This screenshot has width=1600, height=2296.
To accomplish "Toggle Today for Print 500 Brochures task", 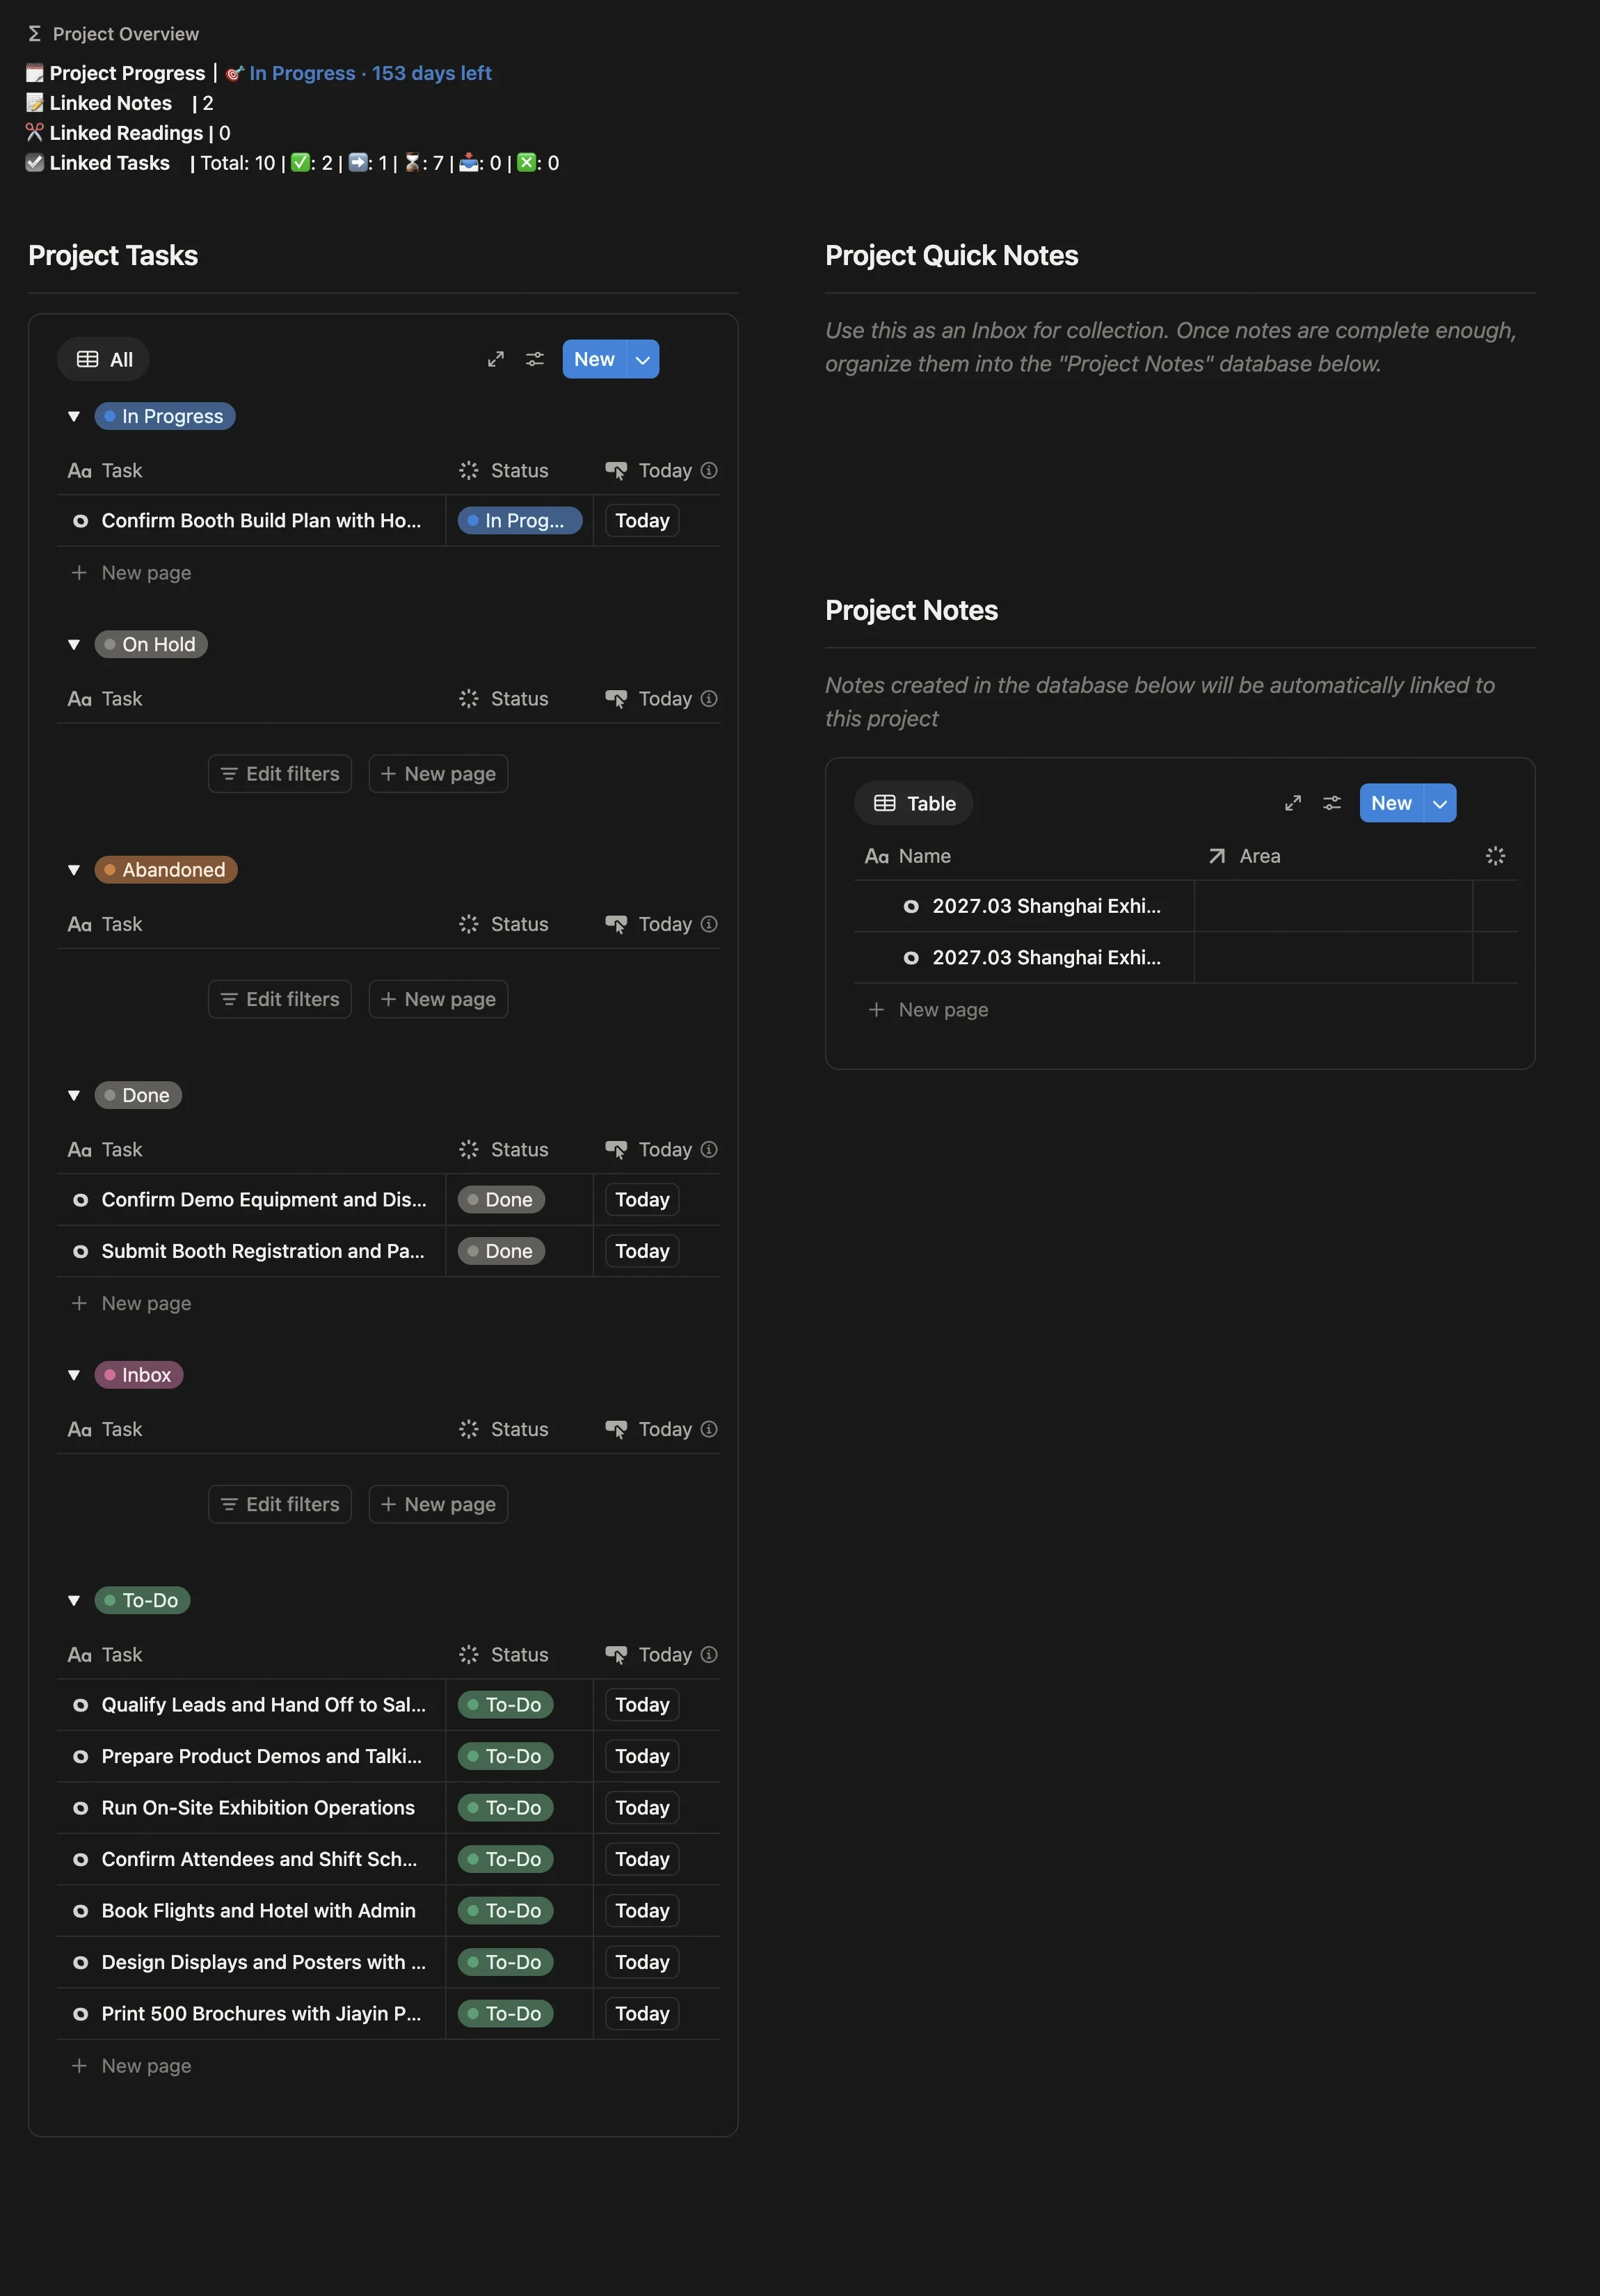I will click(x=642, y=2014).
